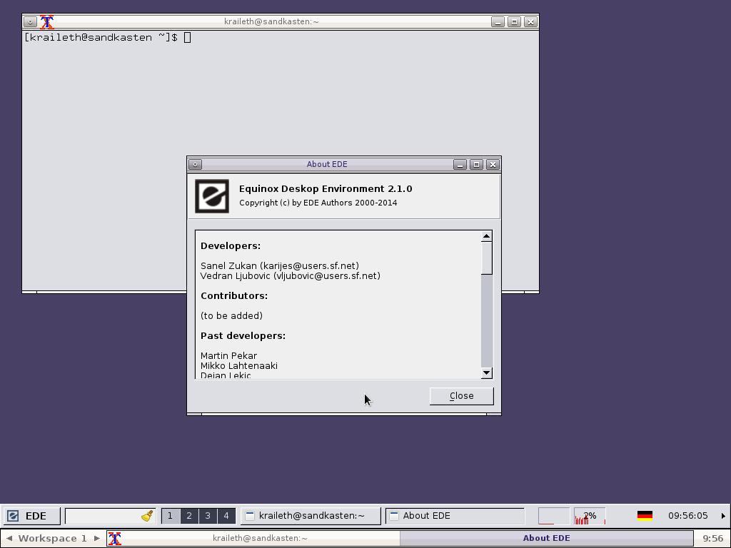Switch to workspace 3 in pager
Screen dimensions: 731x548
click(207, 516)
